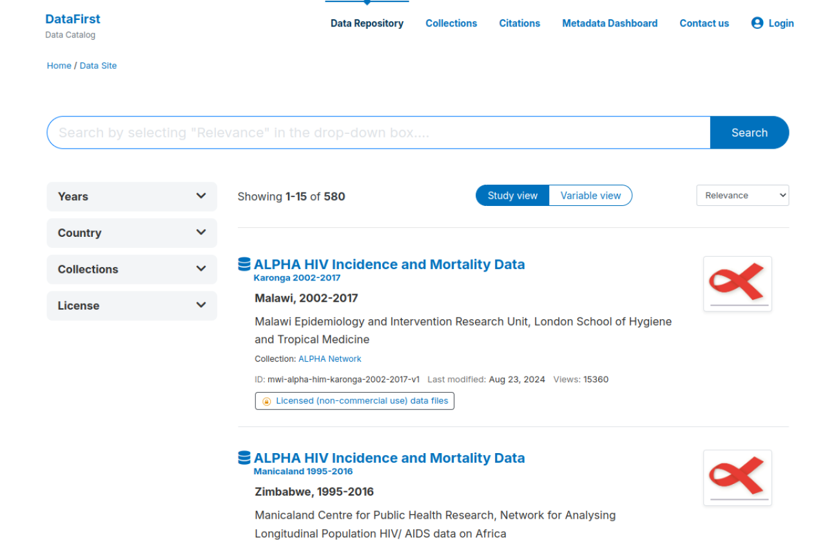Go to Home breadcrumb

coord(59,66)
